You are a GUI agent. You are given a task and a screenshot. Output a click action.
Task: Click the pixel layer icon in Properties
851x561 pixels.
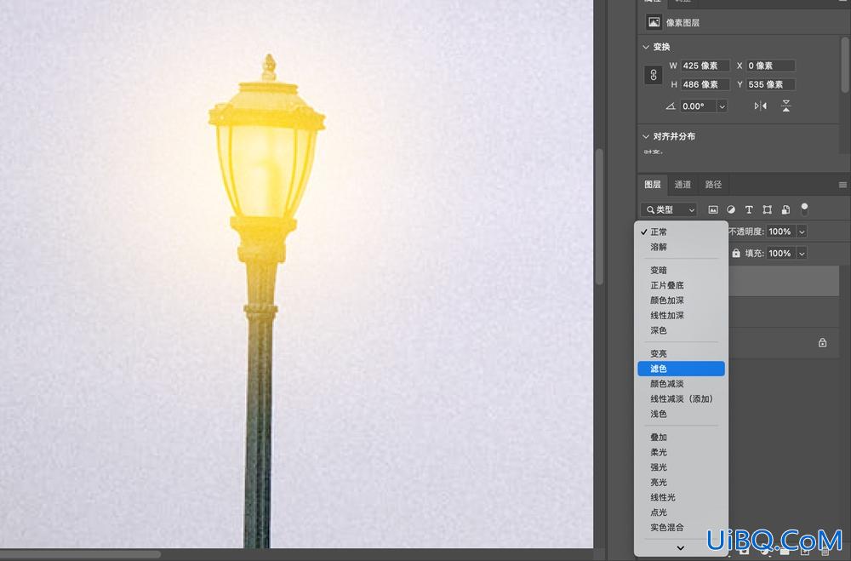pyautogui.click(x=654, y=22)
